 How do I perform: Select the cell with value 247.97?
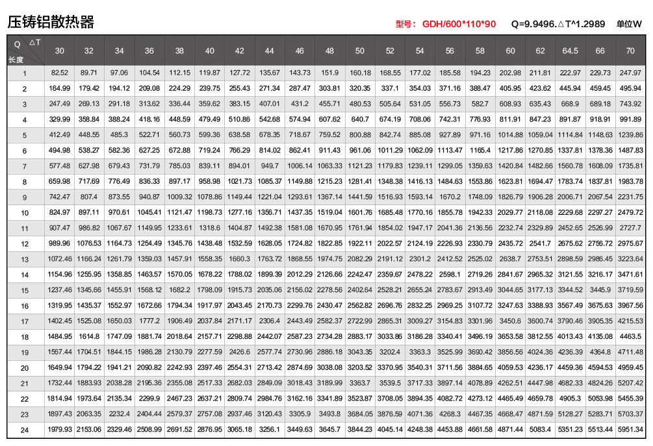point(630,73)
